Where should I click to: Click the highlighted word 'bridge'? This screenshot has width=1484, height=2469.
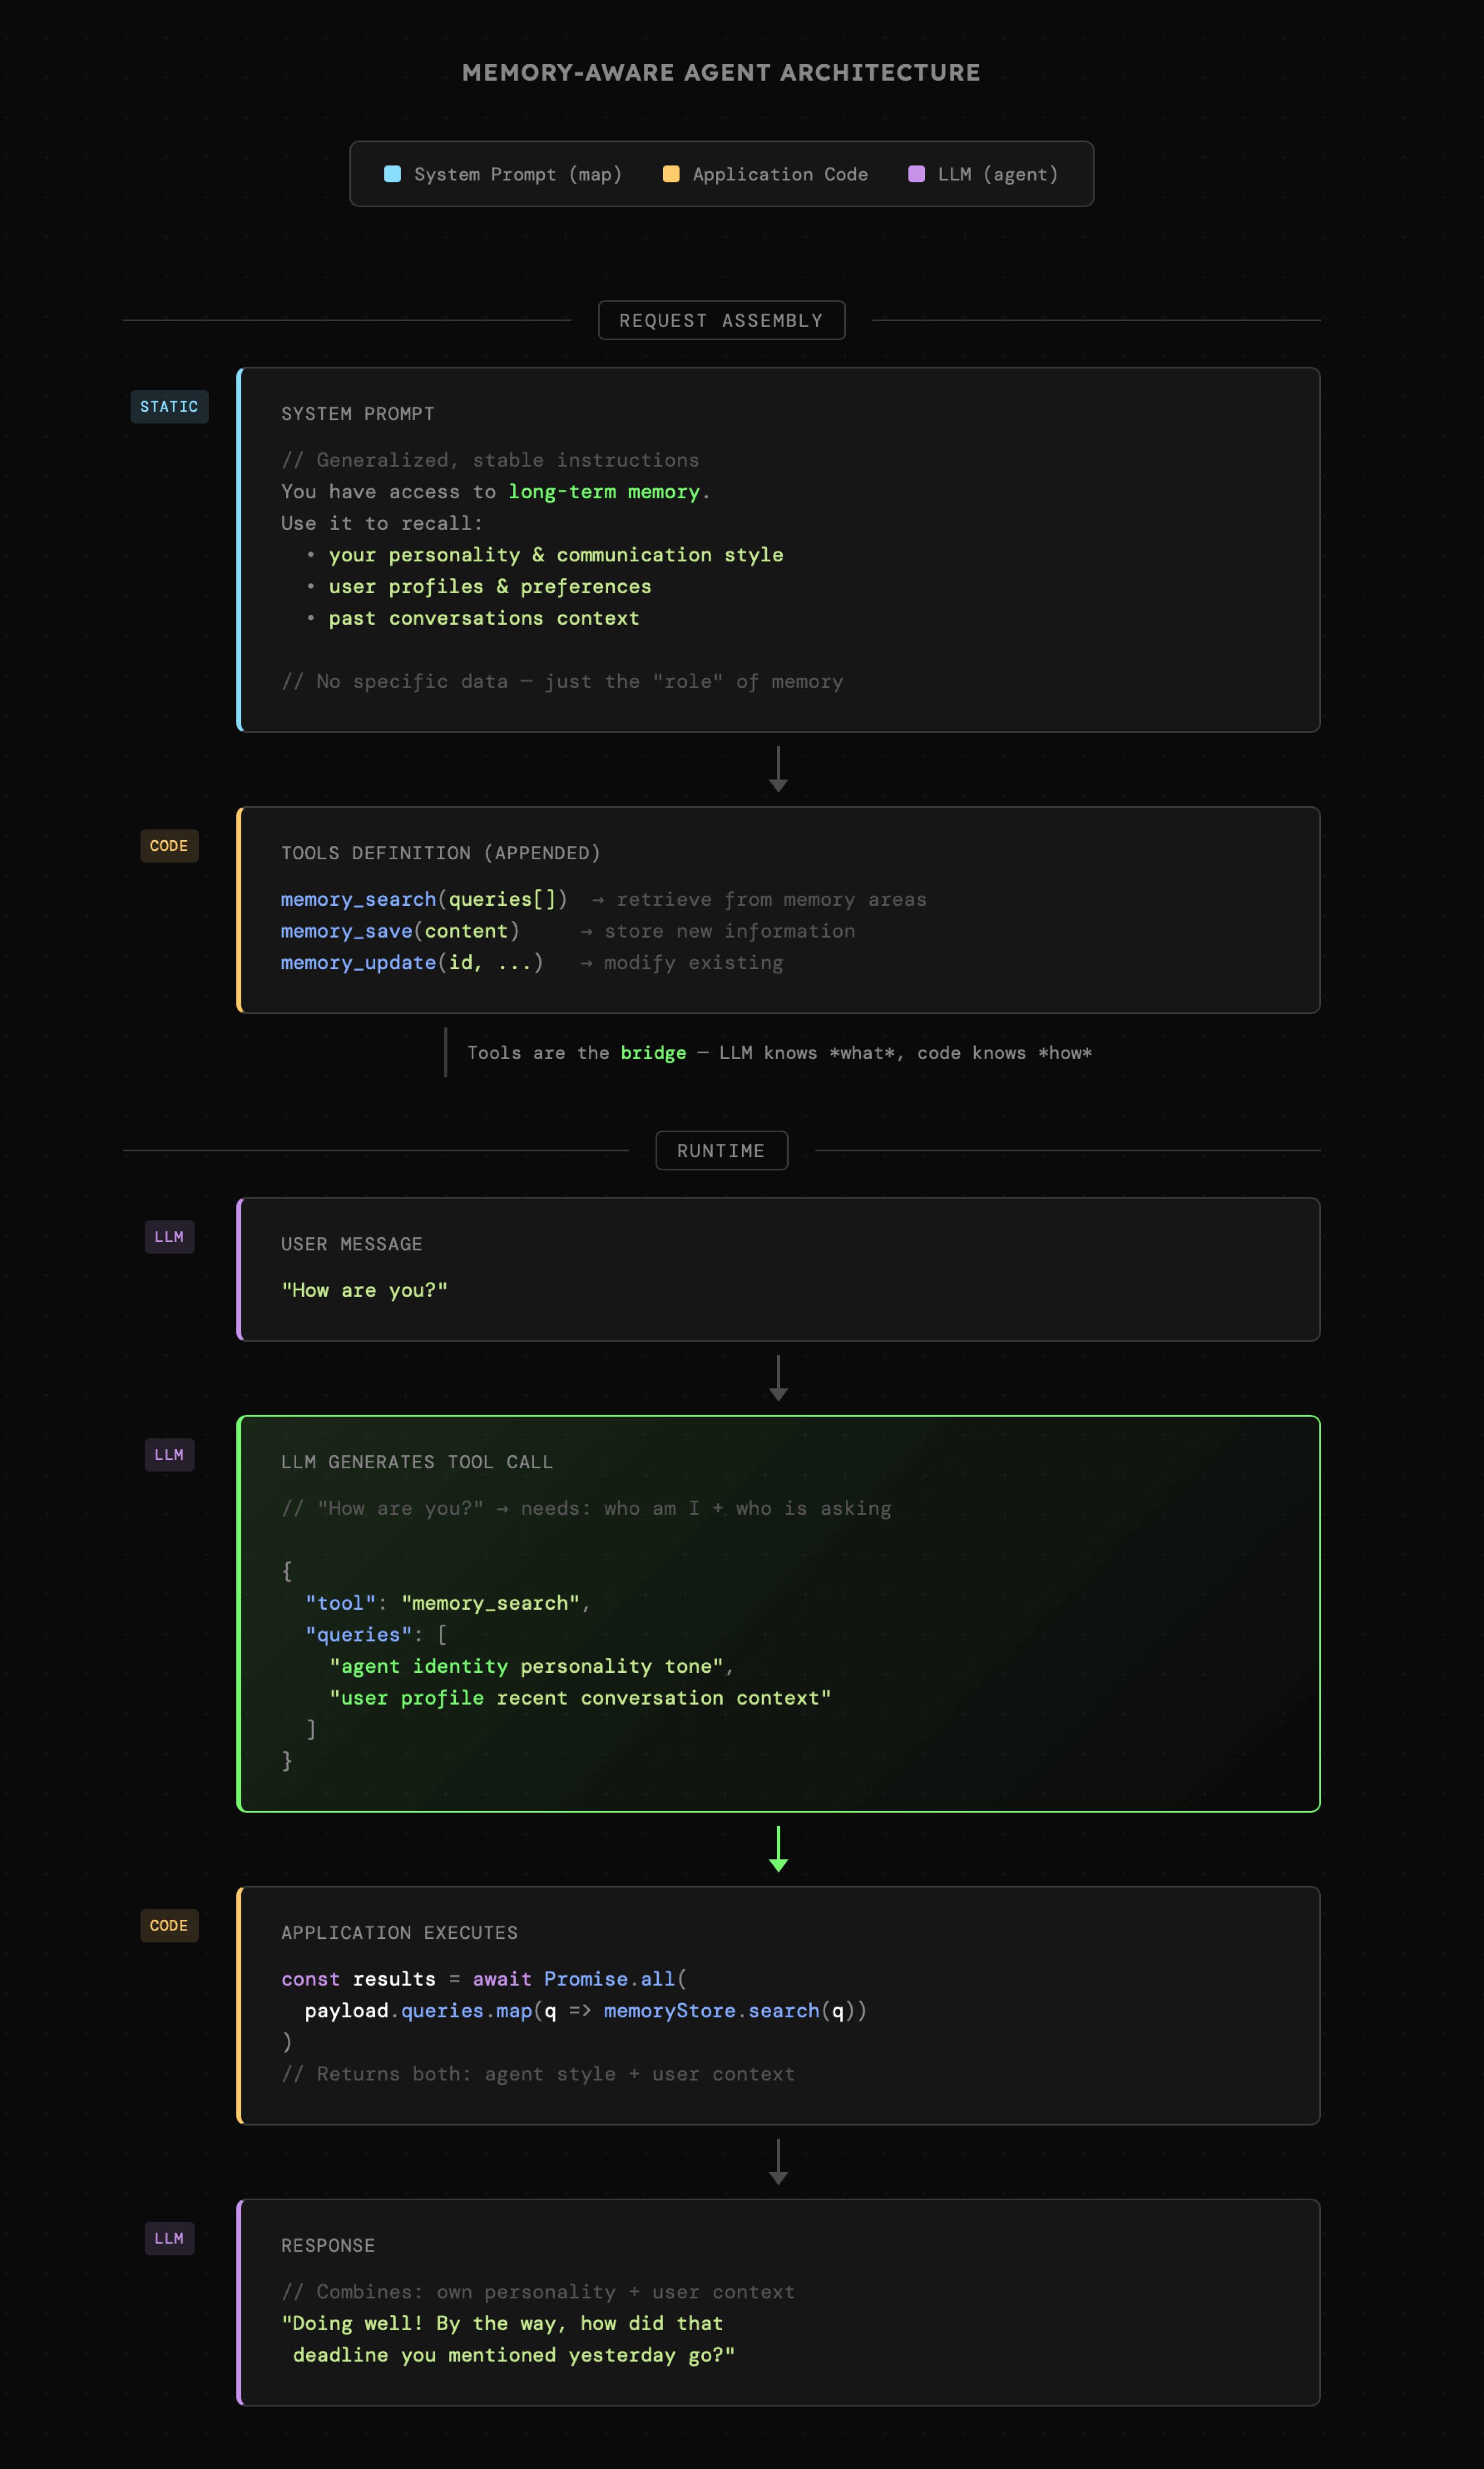tap(653, 1053)
